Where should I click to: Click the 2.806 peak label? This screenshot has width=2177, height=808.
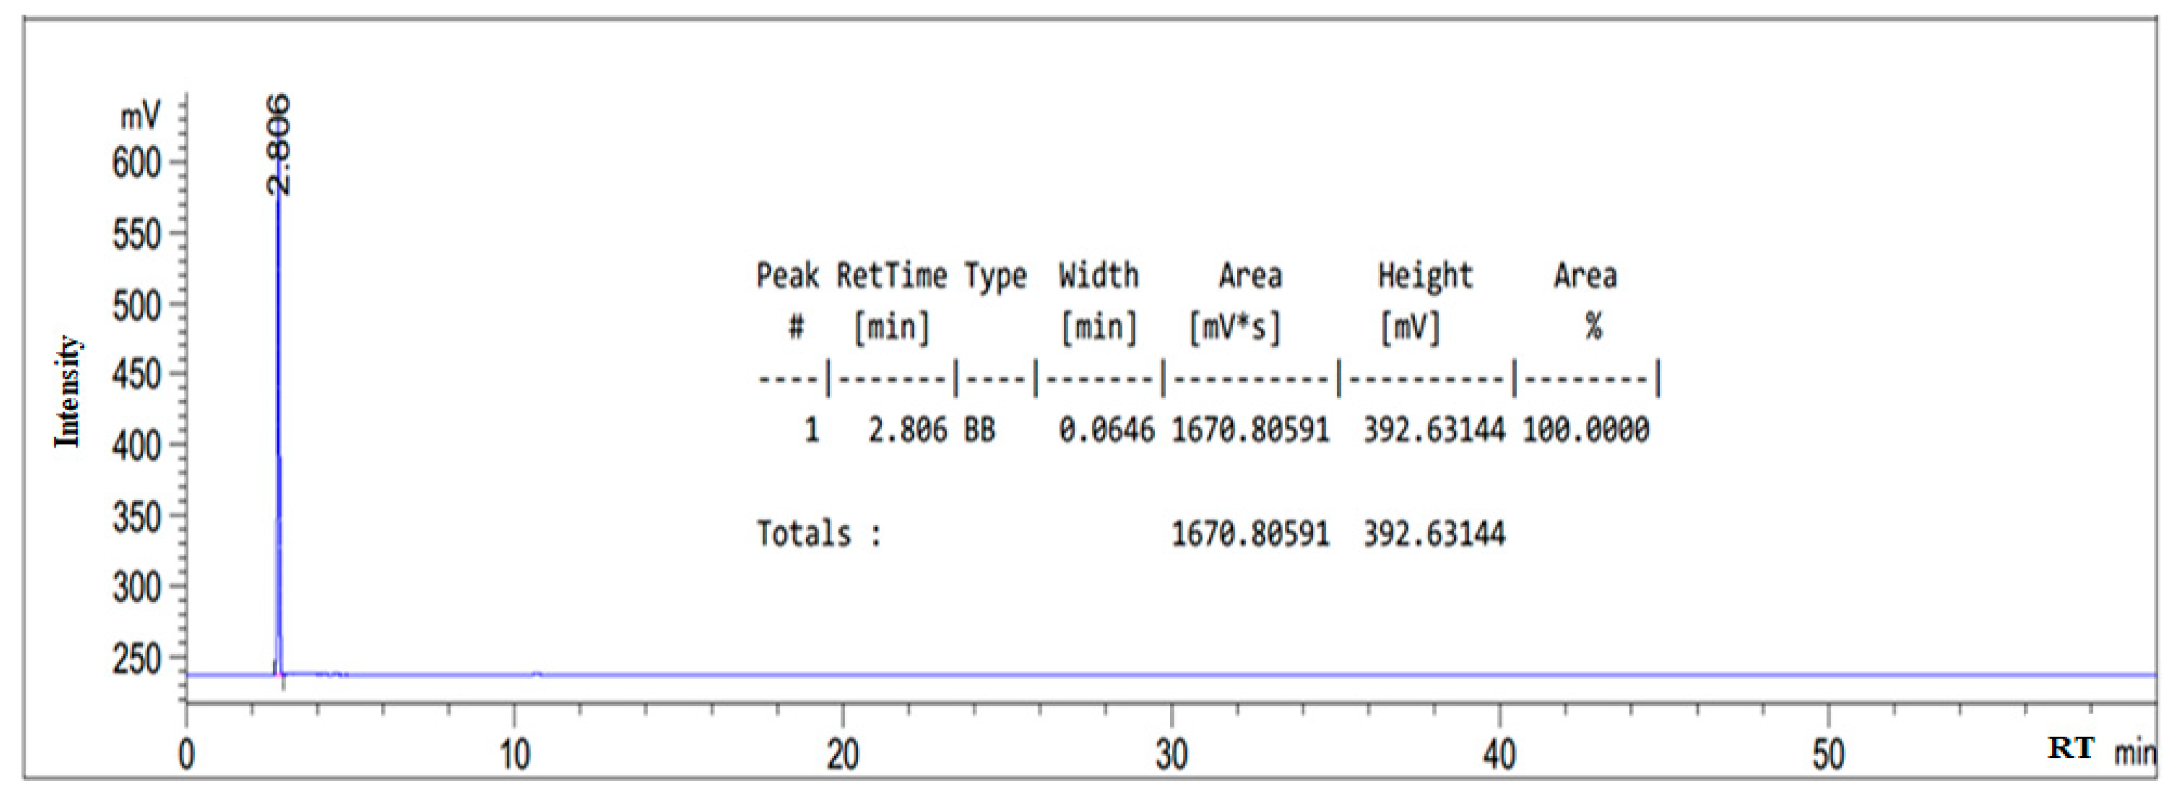[280, 144]
